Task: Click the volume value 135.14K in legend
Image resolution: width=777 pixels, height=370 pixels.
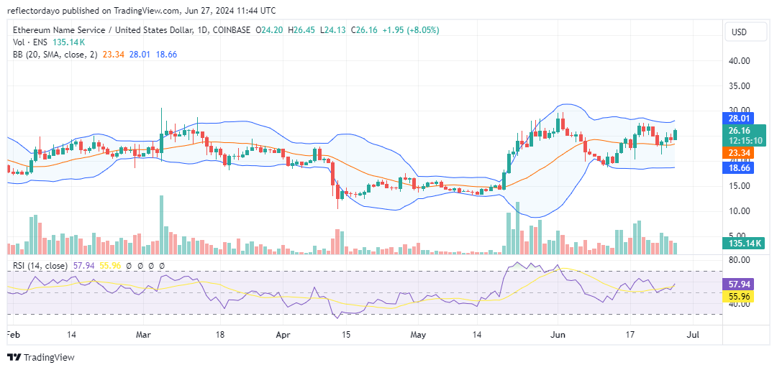Action: tap(68, 42)
